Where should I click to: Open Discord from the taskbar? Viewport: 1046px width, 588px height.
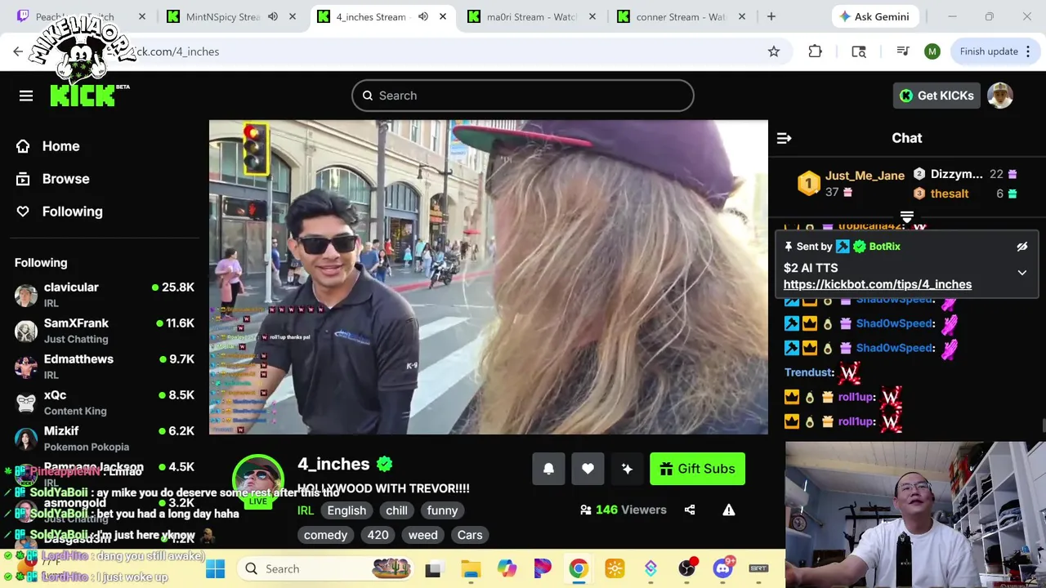click(x=722, y=568)
